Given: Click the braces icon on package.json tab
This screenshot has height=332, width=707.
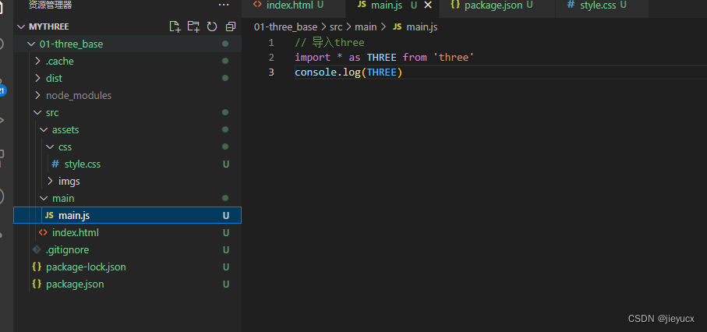Looking at the screenshot, I should (455, 5).
